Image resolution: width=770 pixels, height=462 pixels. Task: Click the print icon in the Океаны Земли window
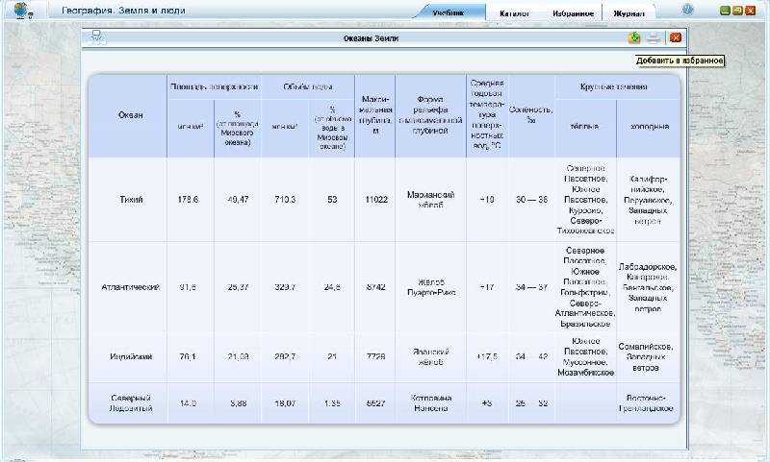[x=654, y=38]
